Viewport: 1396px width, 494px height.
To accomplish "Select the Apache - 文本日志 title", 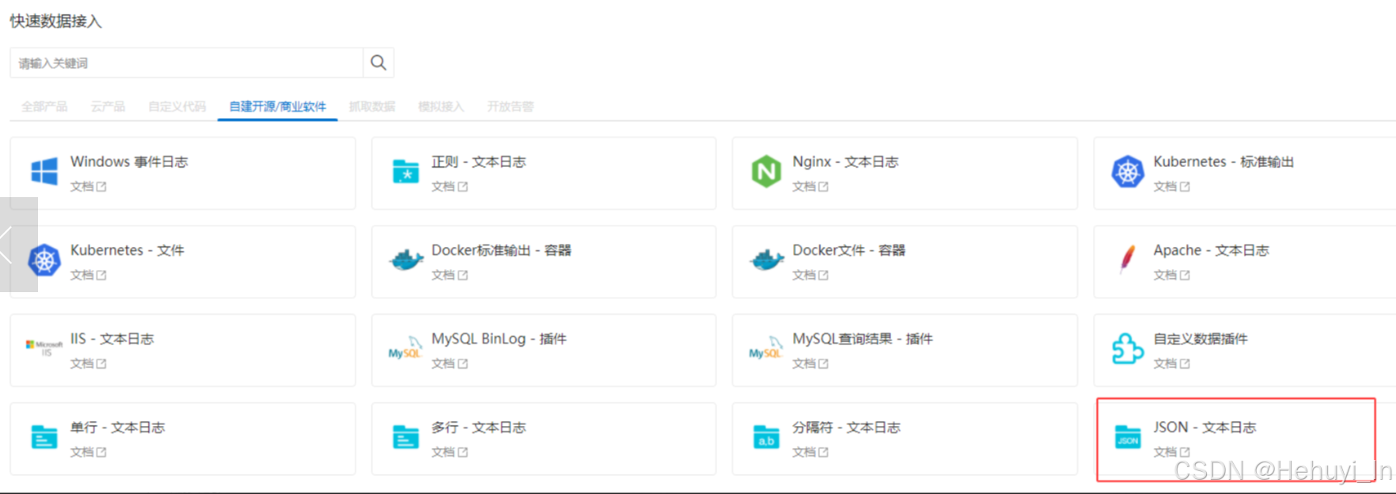I will point(1212,250).
